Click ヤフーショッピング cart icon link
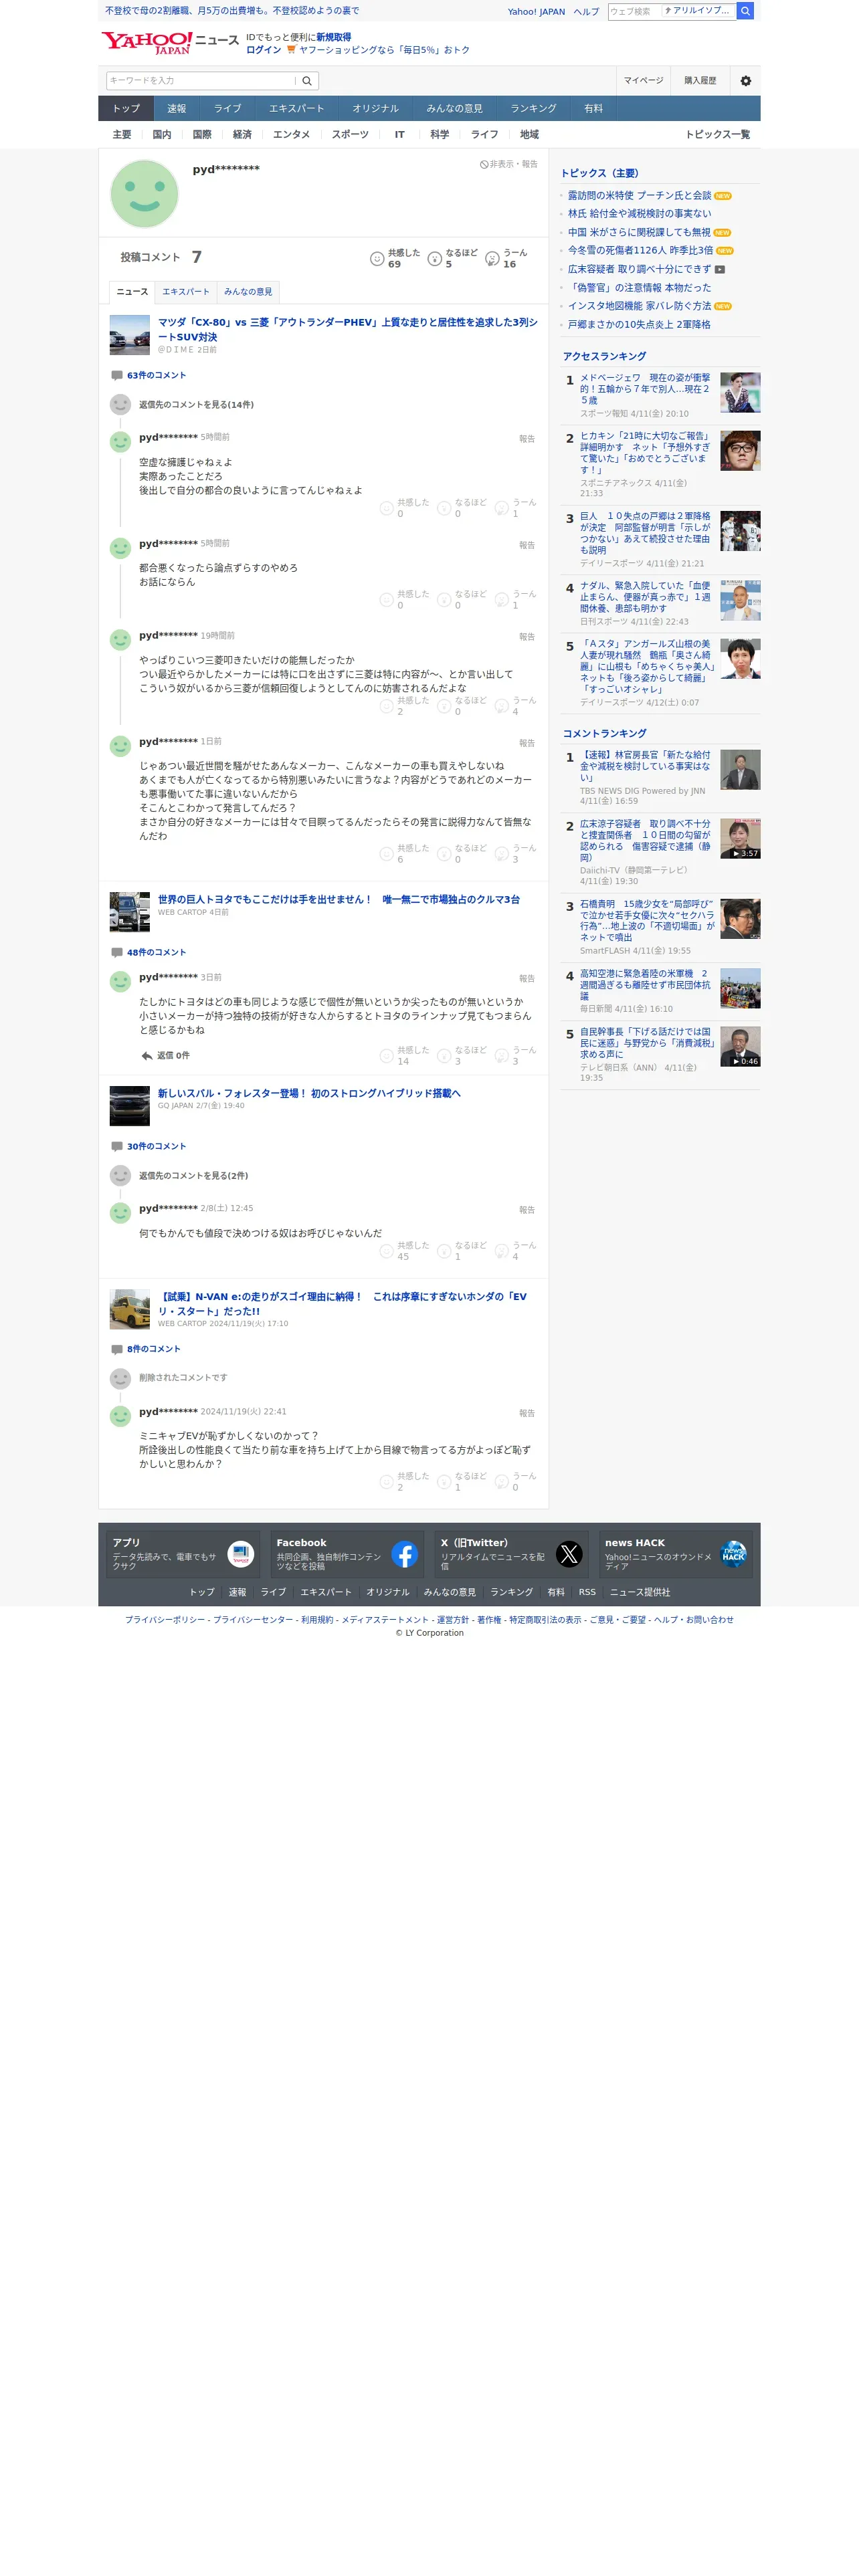The width and height of the screenshot is (859, 2576). coord(291,50)
